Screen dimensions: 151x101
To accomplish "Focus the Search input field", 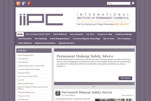I will pos(119,3).
